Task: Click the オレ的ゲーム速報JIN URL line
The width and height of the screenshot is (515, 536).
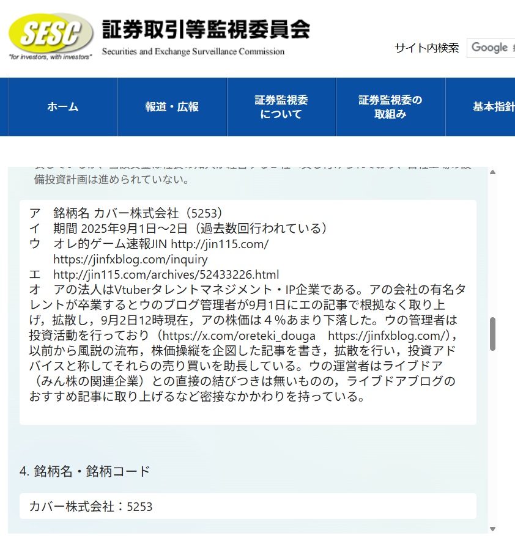Action: [161, 244]
